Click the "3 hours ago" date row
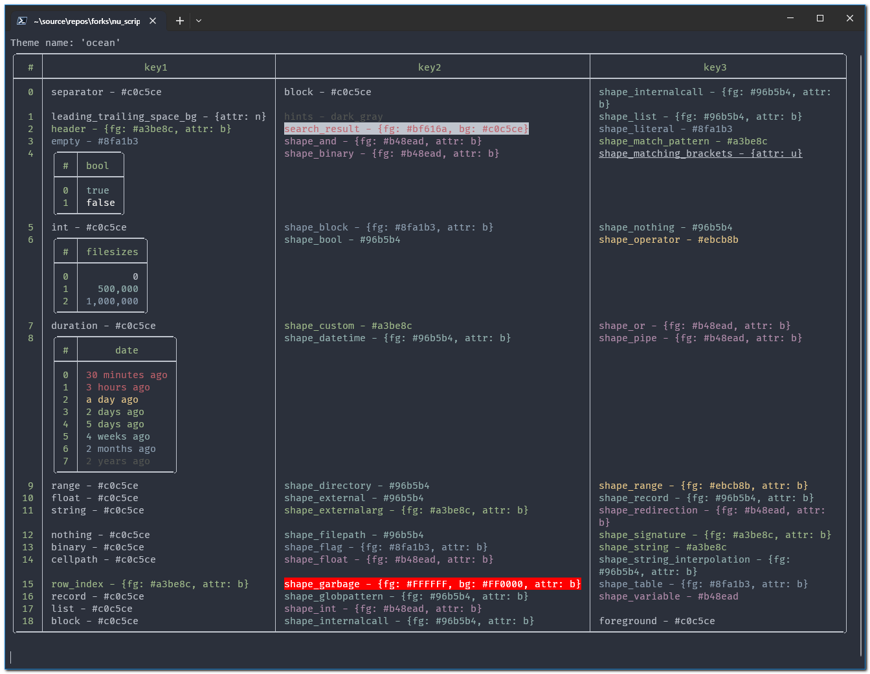Screen dimensions: 870x674 coord(118,387)
